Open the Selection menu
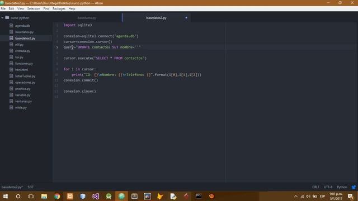Screen dimensions: 358x201 pyautogui.click(x=34, y=9)
